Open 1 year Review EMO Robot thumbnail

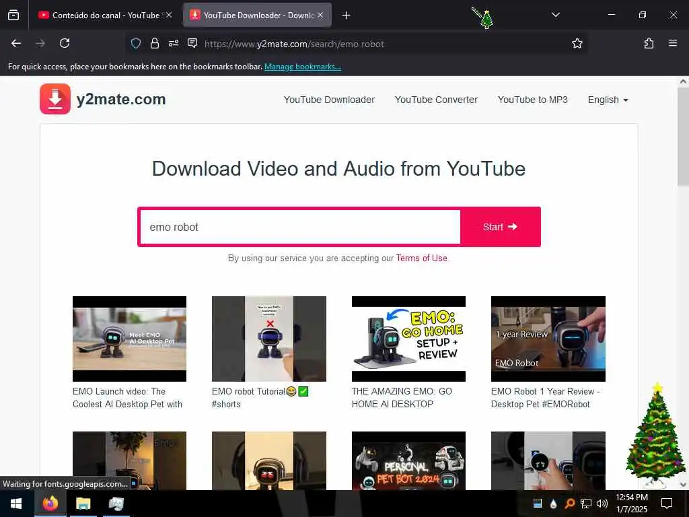pyautogui.click(x=548, y=339)
